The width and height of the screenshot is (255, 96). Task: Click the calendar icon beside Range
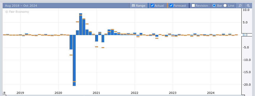click(x=133, y=6)
